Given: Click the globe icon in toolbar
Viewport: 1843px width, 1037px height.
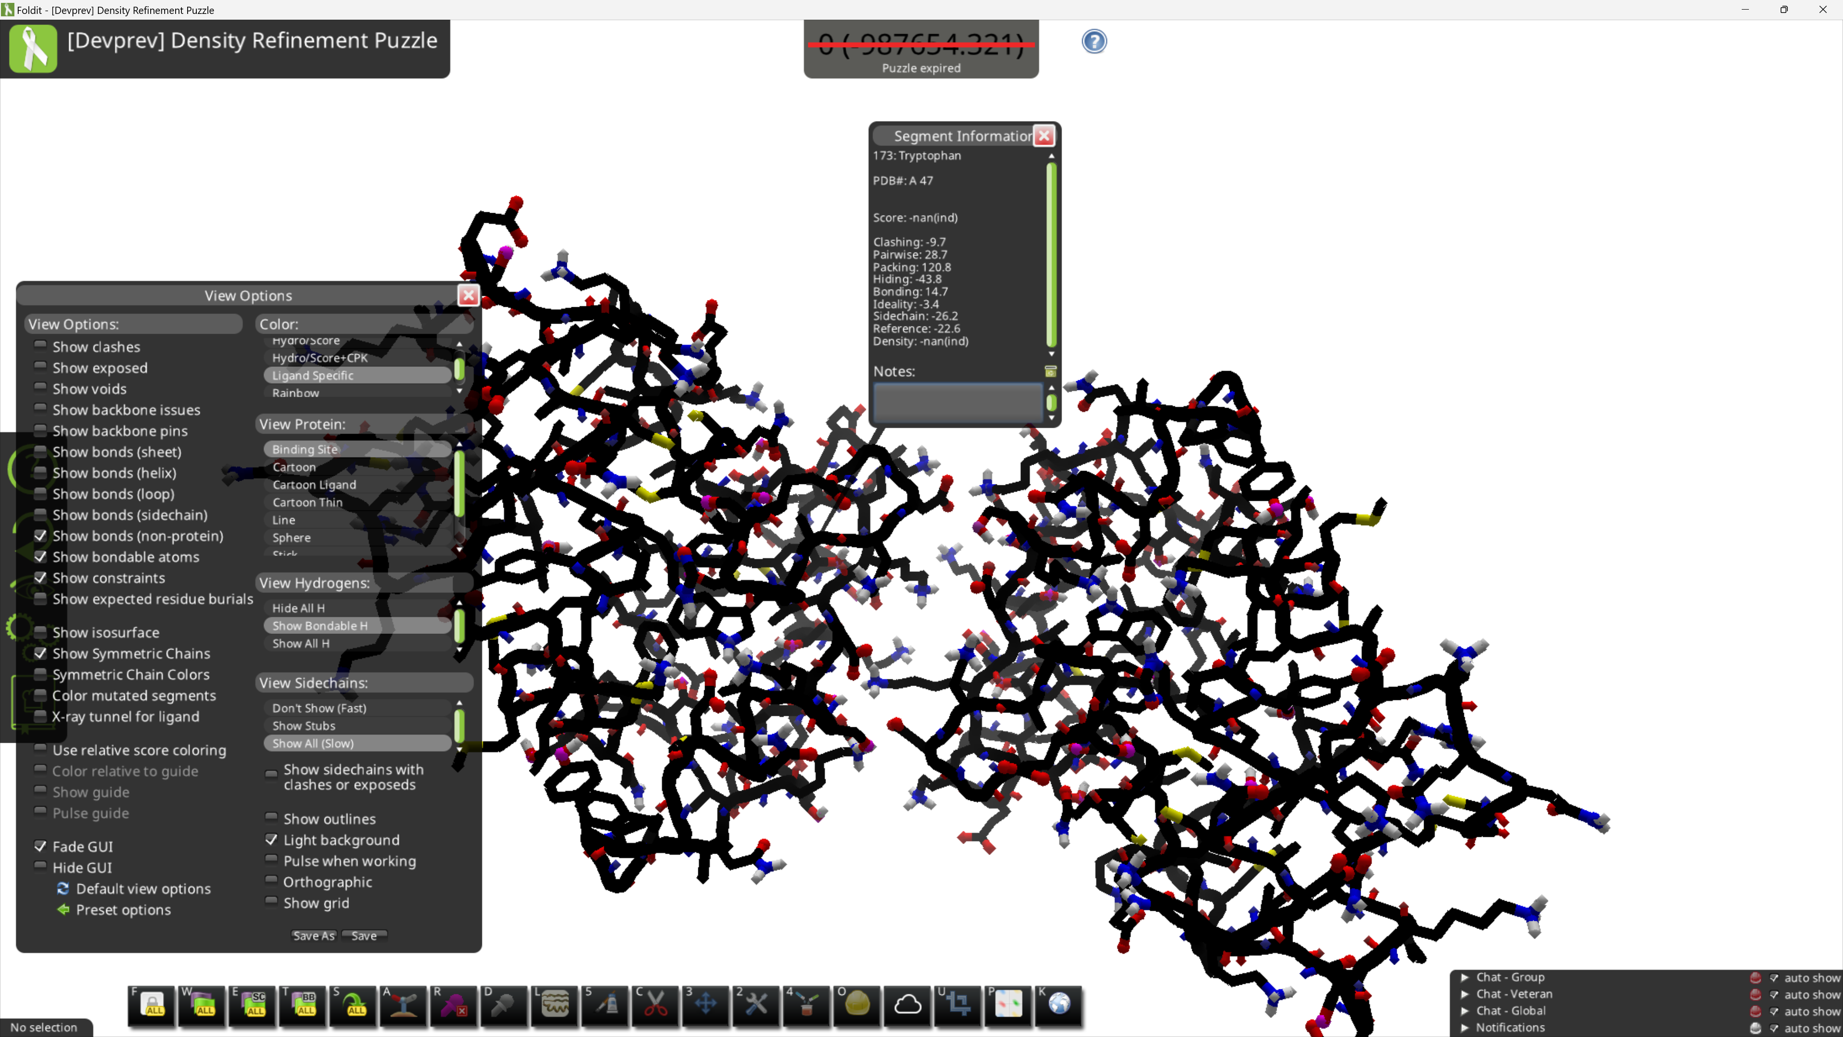Looking at the screenshot, I should coord(1059,1005).
